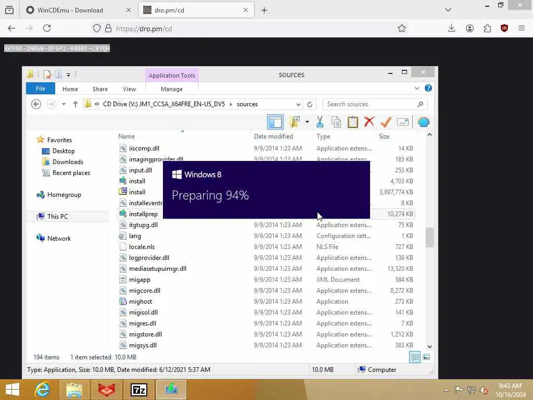This screenshot has height=400, width=533.
Task: Click the Properties icon next to checkmark
Action: pos(403,122)
